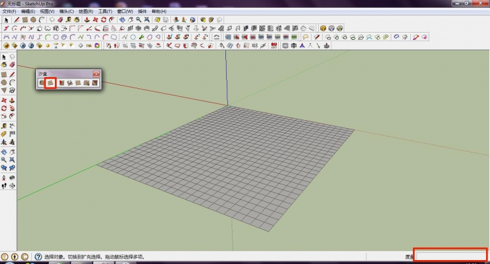This screenshot has height=264, width=490.
Task: Click the rainbow color wheel plugin icon
Action: [97, 46]
